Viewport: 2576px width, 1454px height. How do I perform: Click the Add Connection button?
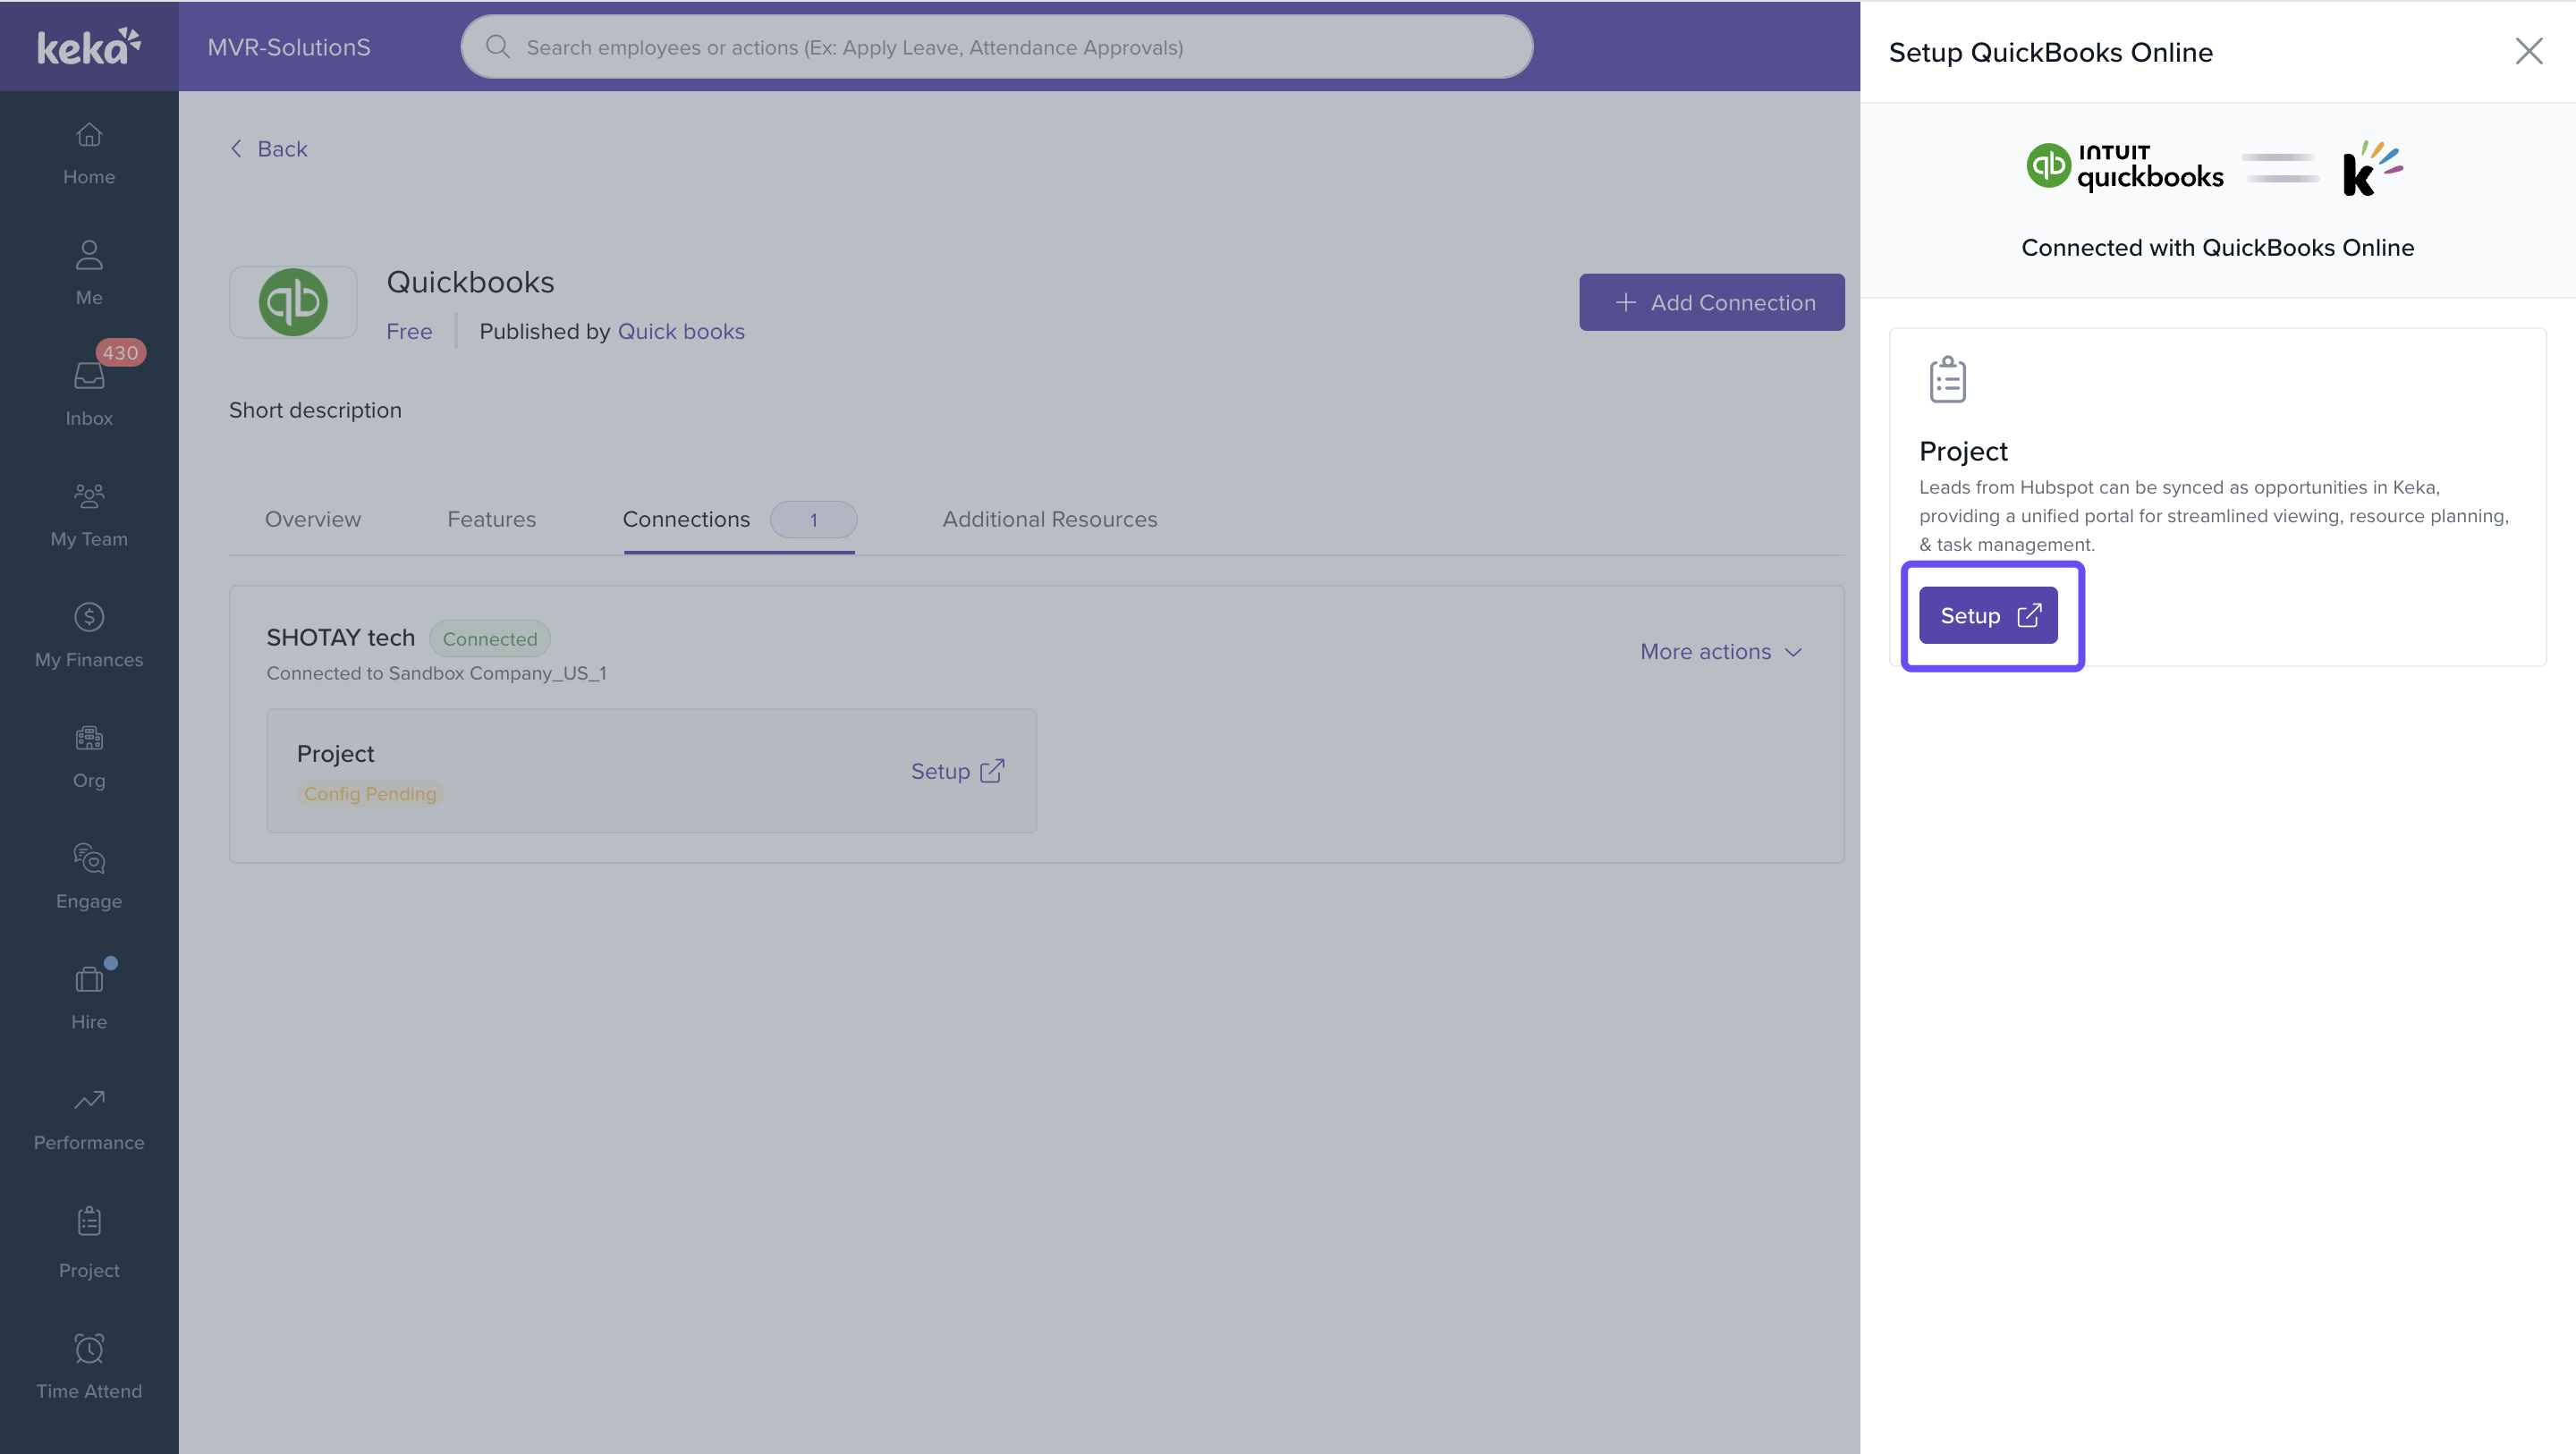(1711, 302)
